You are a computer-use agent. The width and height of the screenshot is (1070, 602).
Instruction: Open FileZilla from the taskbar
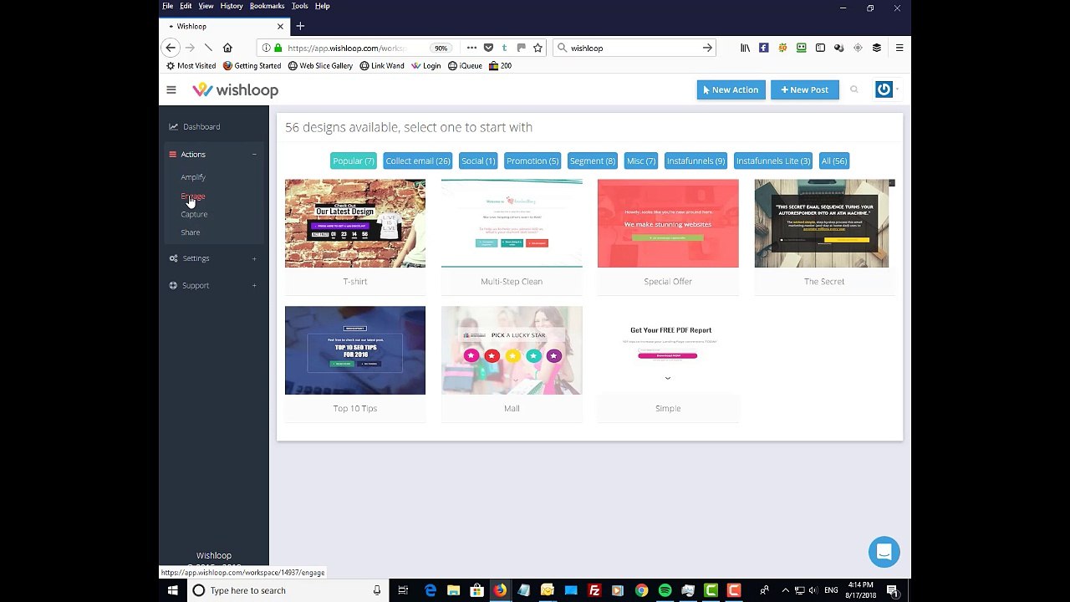pos(594,590)
